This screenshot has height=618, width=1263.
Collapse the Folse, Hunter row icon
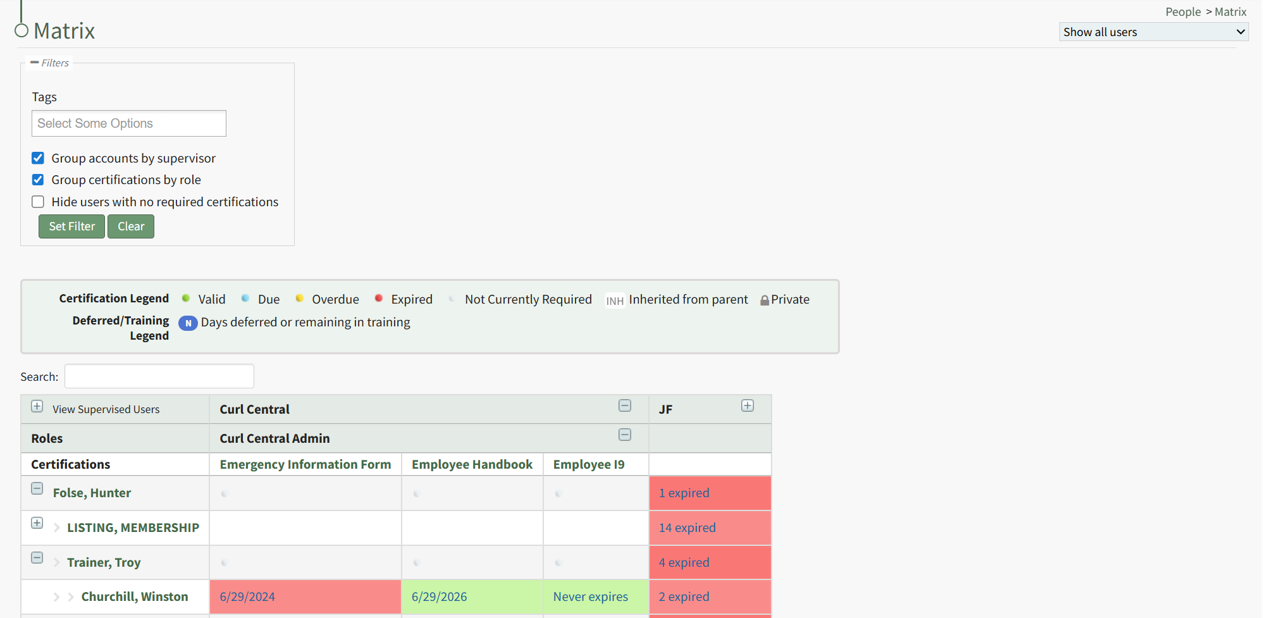click(37, 489)
